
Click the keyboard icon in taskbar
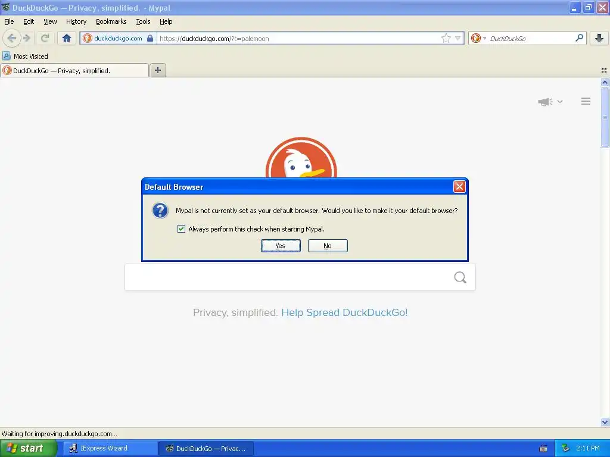click(543, 449)
